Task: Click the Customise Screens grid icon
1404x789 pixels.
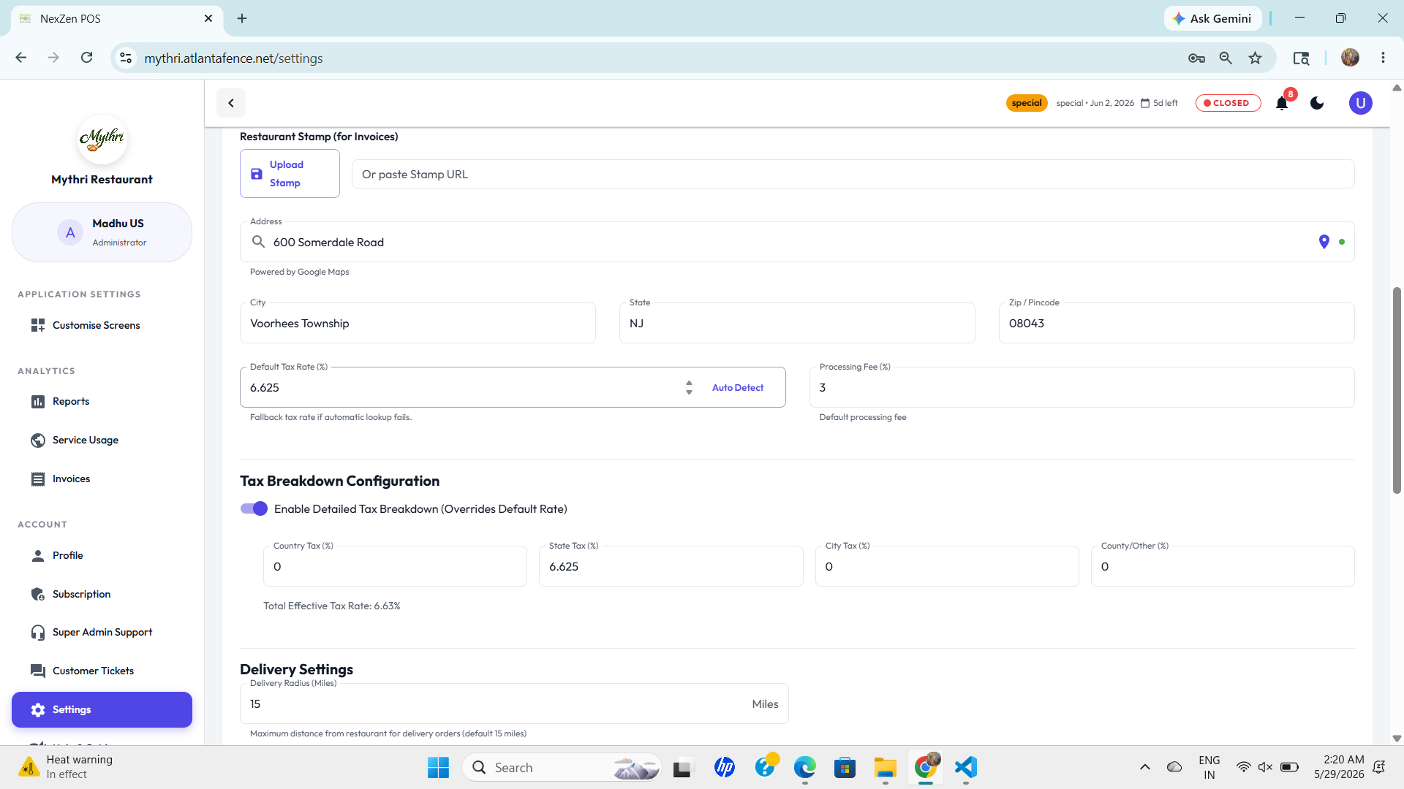Action: [38, 325]
